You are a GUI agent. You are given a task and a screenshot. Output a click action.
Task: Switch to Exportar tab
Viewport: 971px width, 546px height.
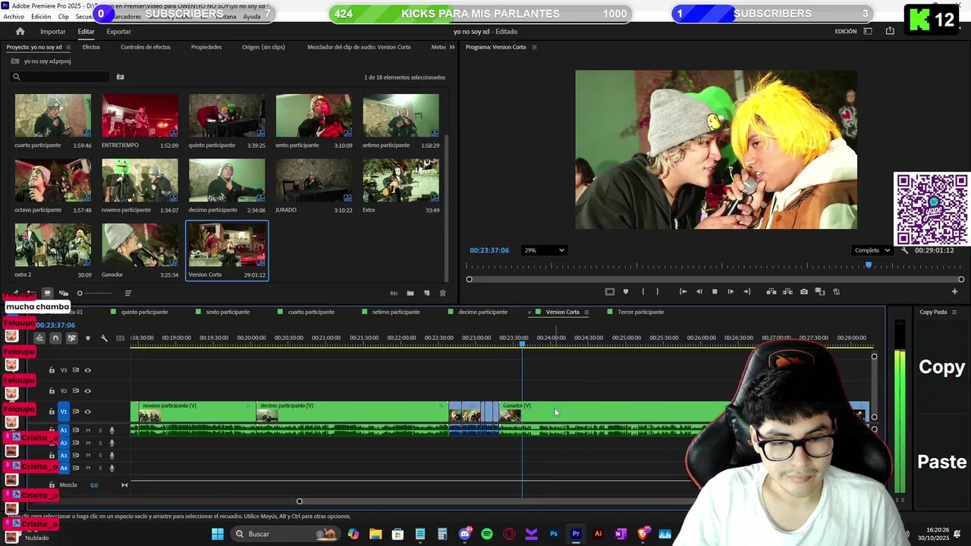click(x=118, y=31)
